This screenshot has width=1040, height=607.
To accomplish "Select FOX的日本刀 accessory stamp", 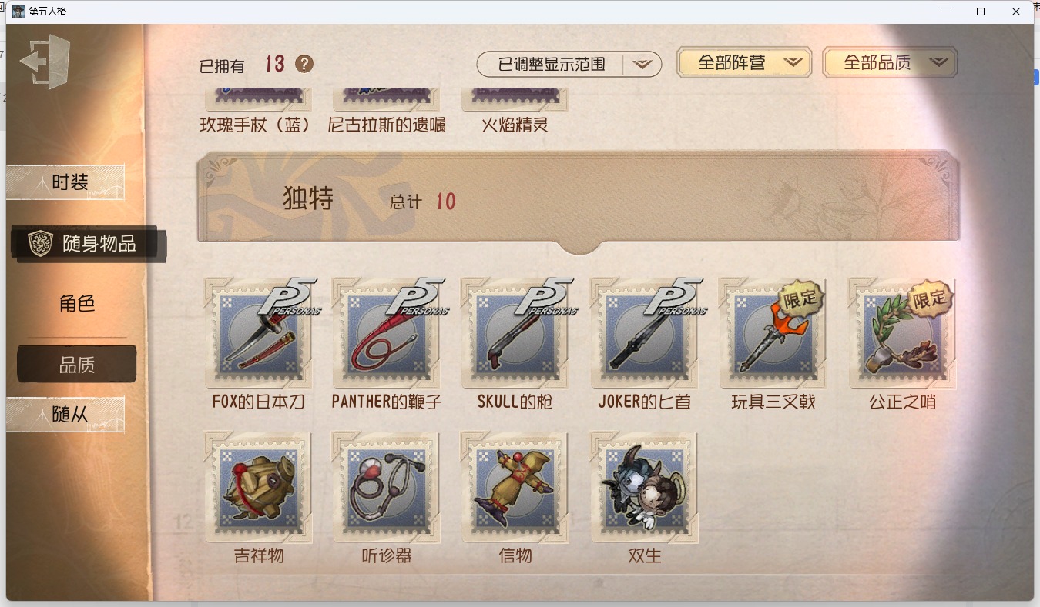I will point(260,333).
